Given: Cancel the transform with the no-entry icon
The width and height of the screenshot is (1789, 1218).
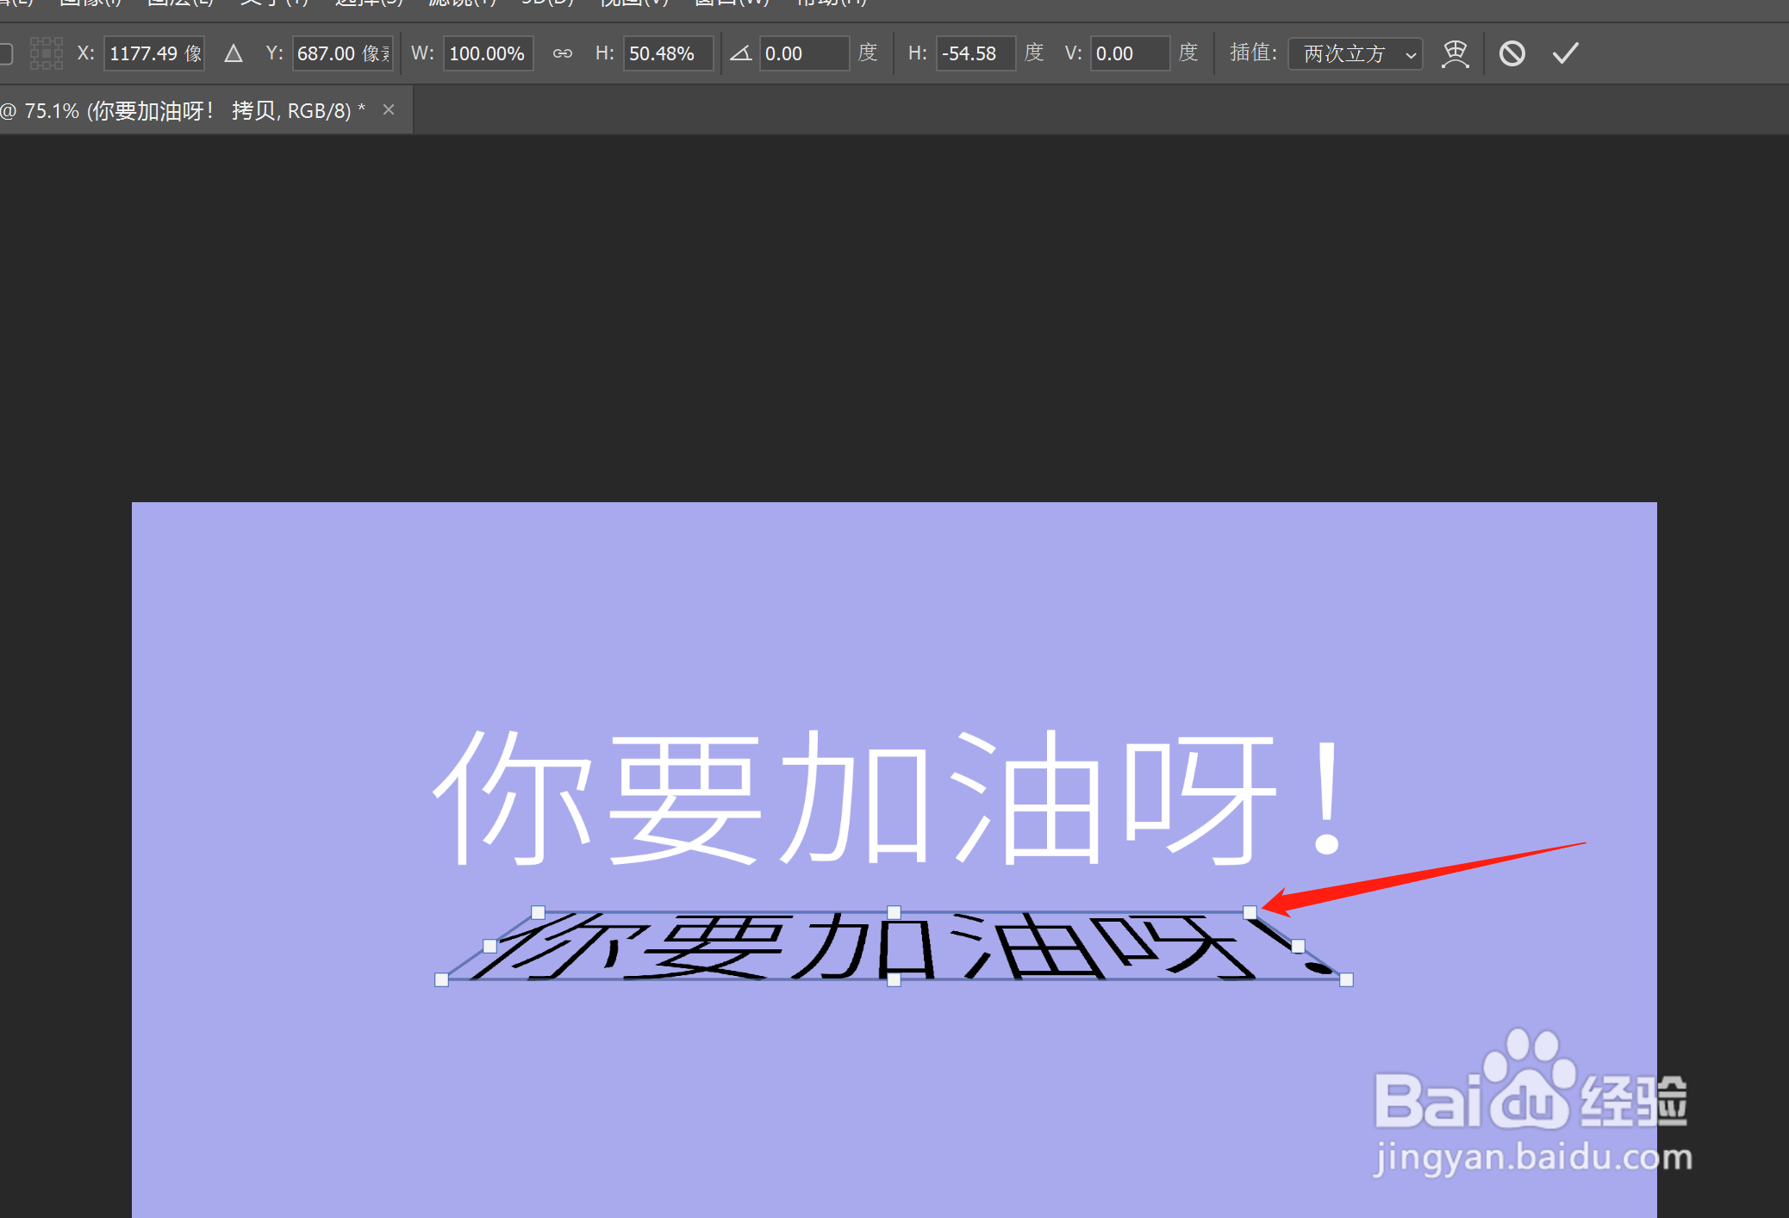Looking at the screenshot, I should [x=1512, y=53].
